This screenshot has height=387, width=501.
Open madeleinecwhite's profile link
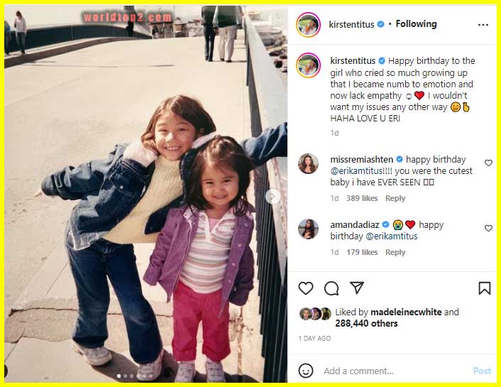point(406,312)
